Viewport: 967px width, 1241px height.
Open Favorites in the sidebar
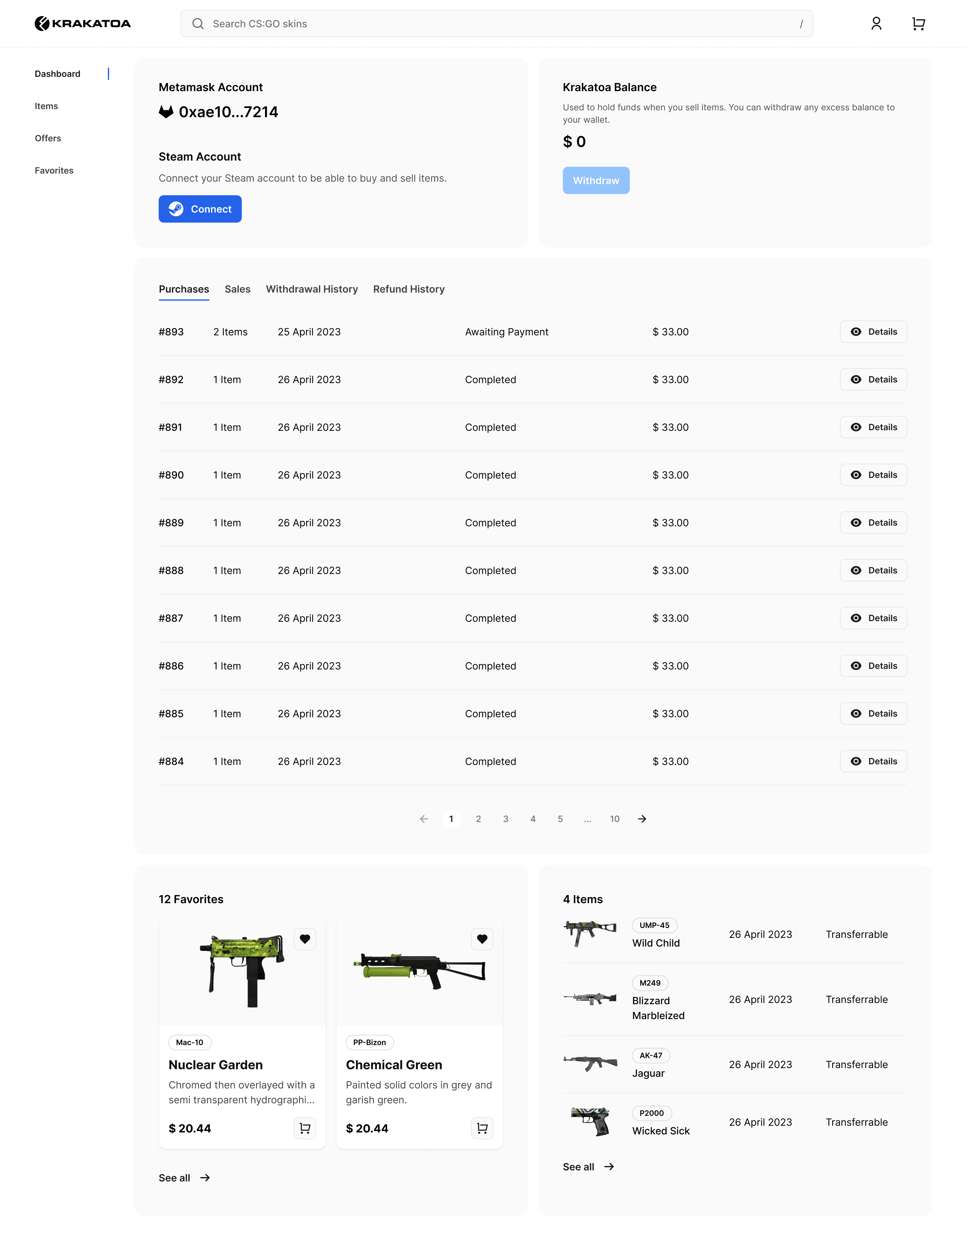coord(54,170)
